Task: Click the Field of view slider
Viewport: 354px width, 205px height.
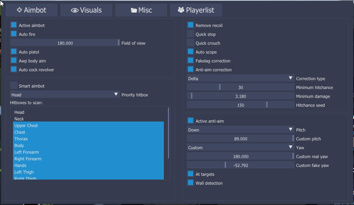Action: coord(65,43)
